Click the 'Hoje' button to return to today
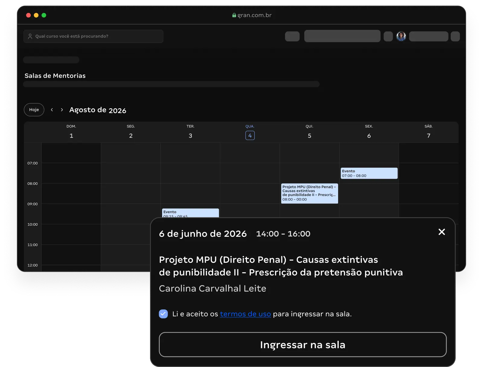The height and width of the screenshot is (367, 483). (x=34, y=109)
